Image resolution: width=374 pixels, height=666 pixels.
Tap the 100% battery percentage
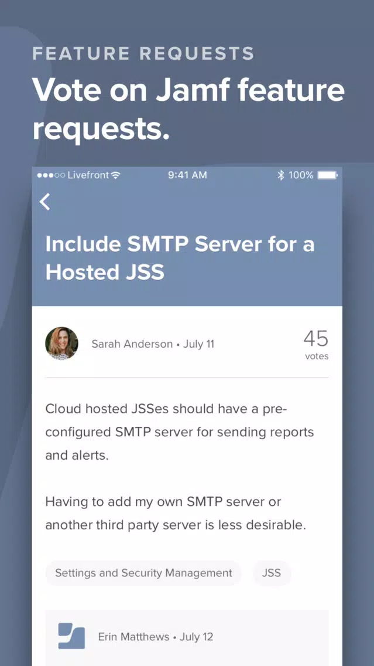point(301,175)
